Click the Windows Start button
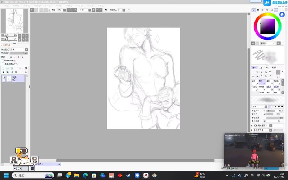 6,175
